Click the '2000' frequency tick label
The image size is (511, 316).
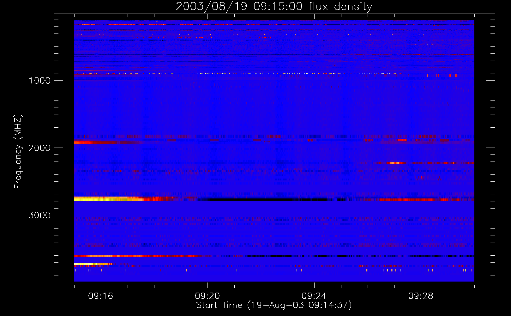[x=39, y=148]
